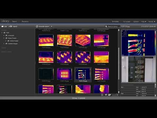Click the Add folder icon
Screen dimensions: 157x118
(x=3, y=27)
